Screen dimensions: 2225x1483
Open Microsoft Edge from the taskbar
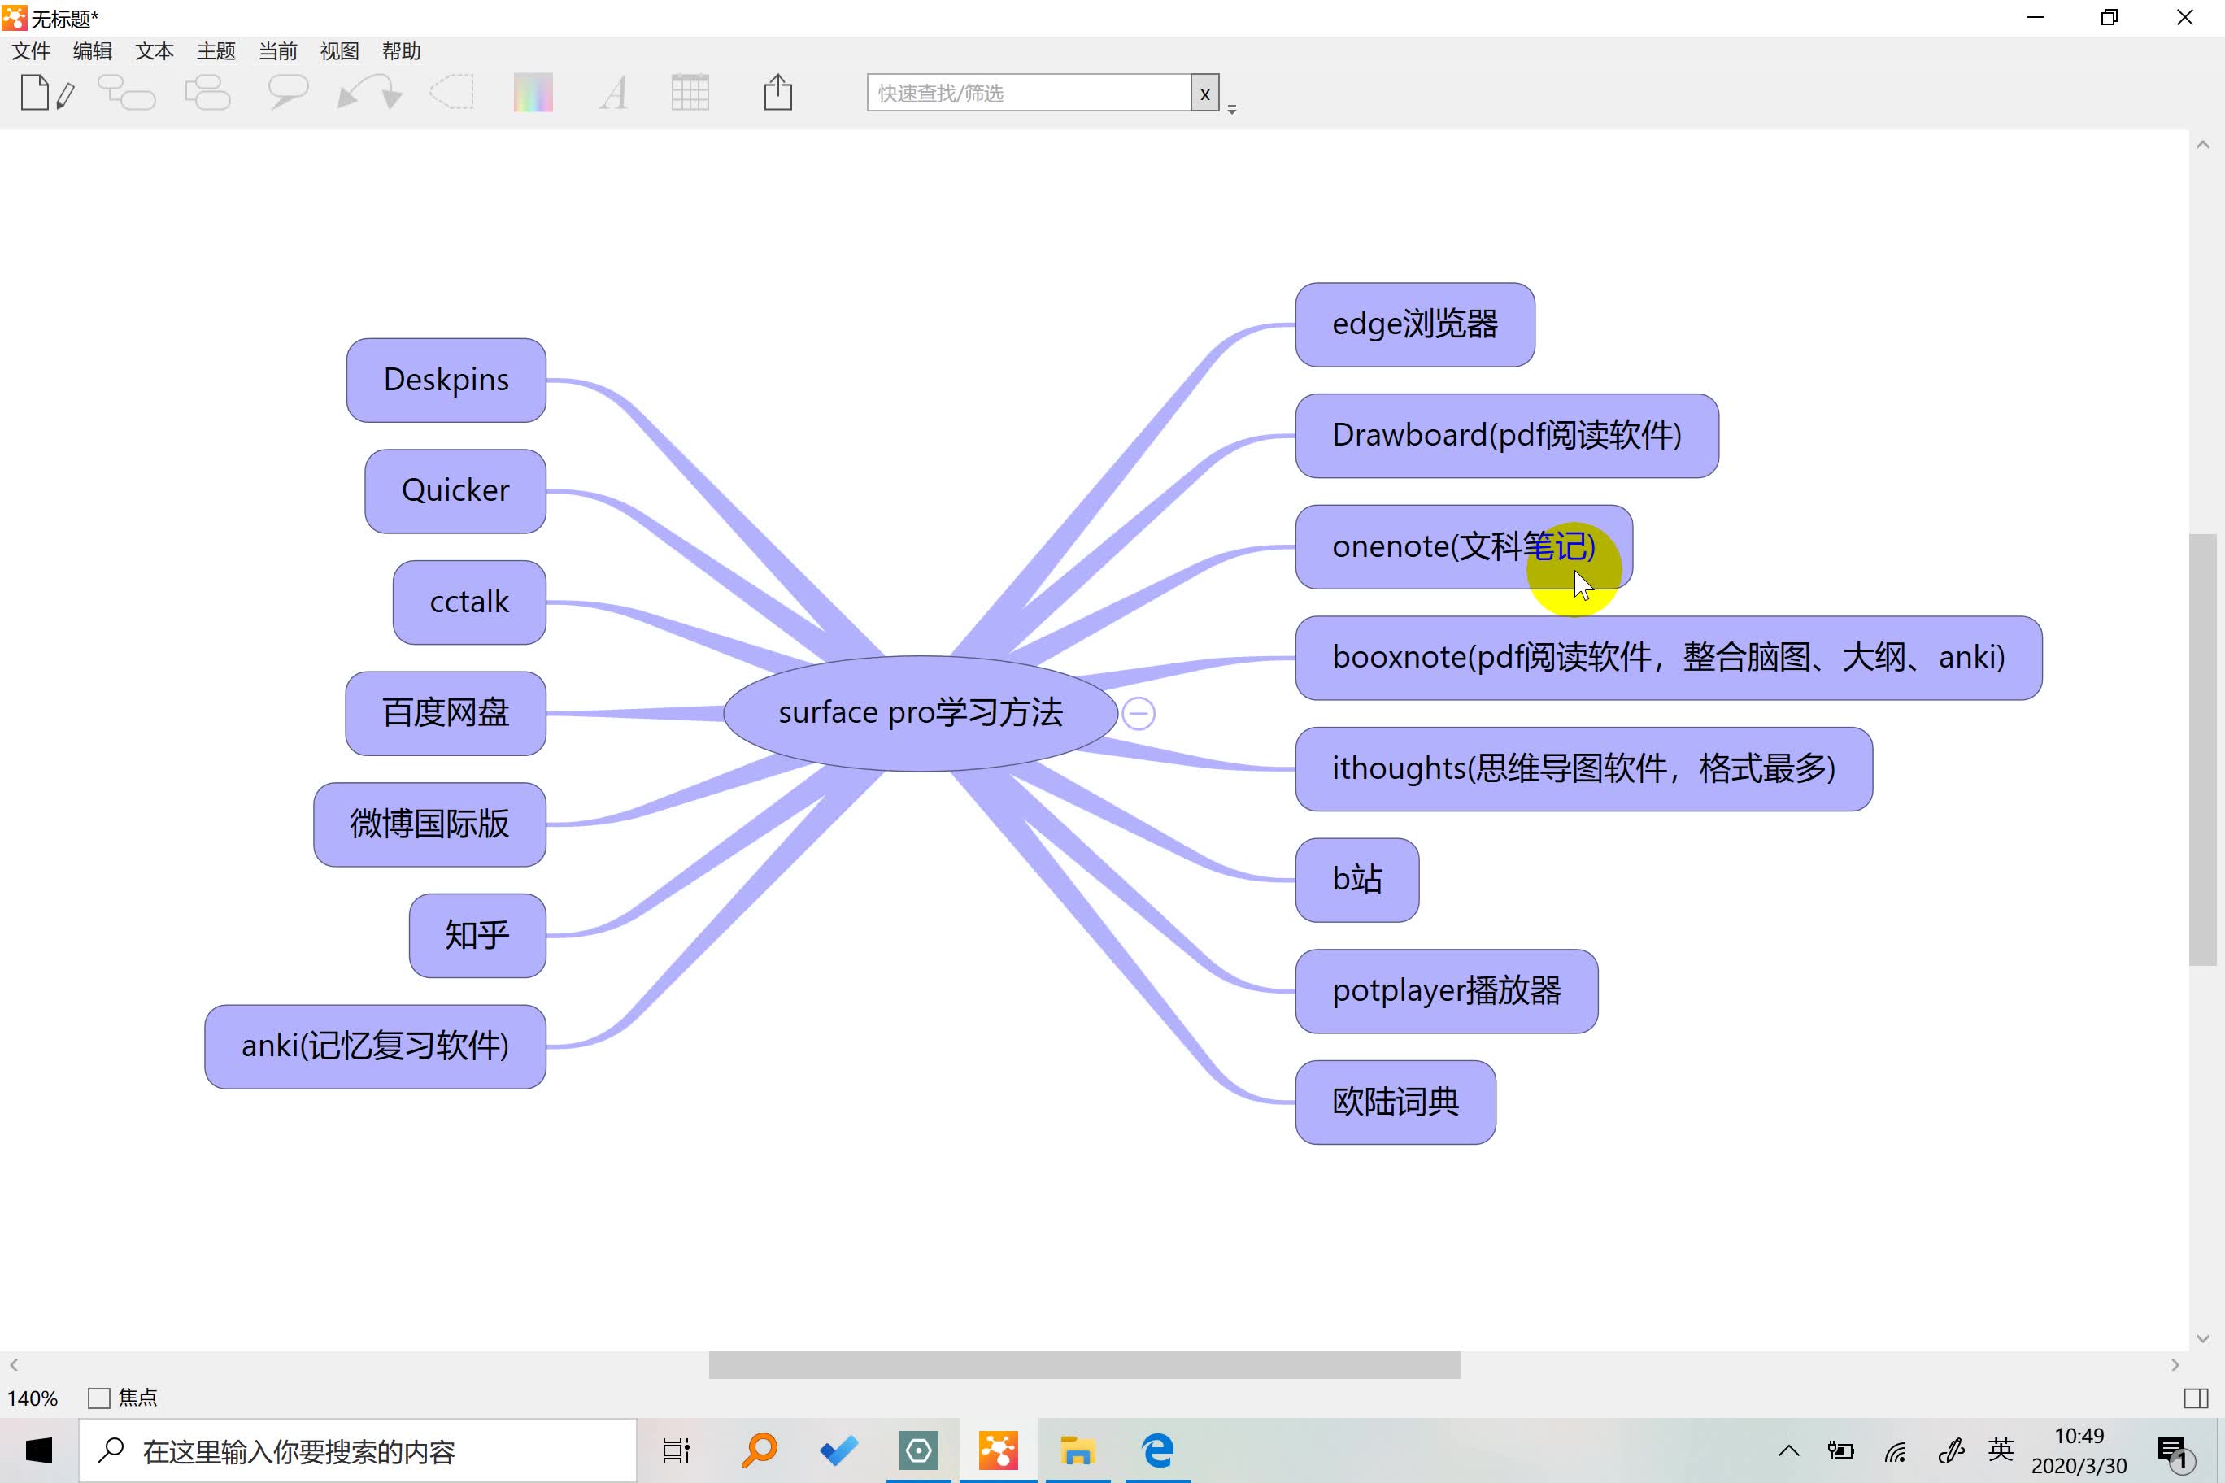pyautogui.click(x=1158, y=1450)
